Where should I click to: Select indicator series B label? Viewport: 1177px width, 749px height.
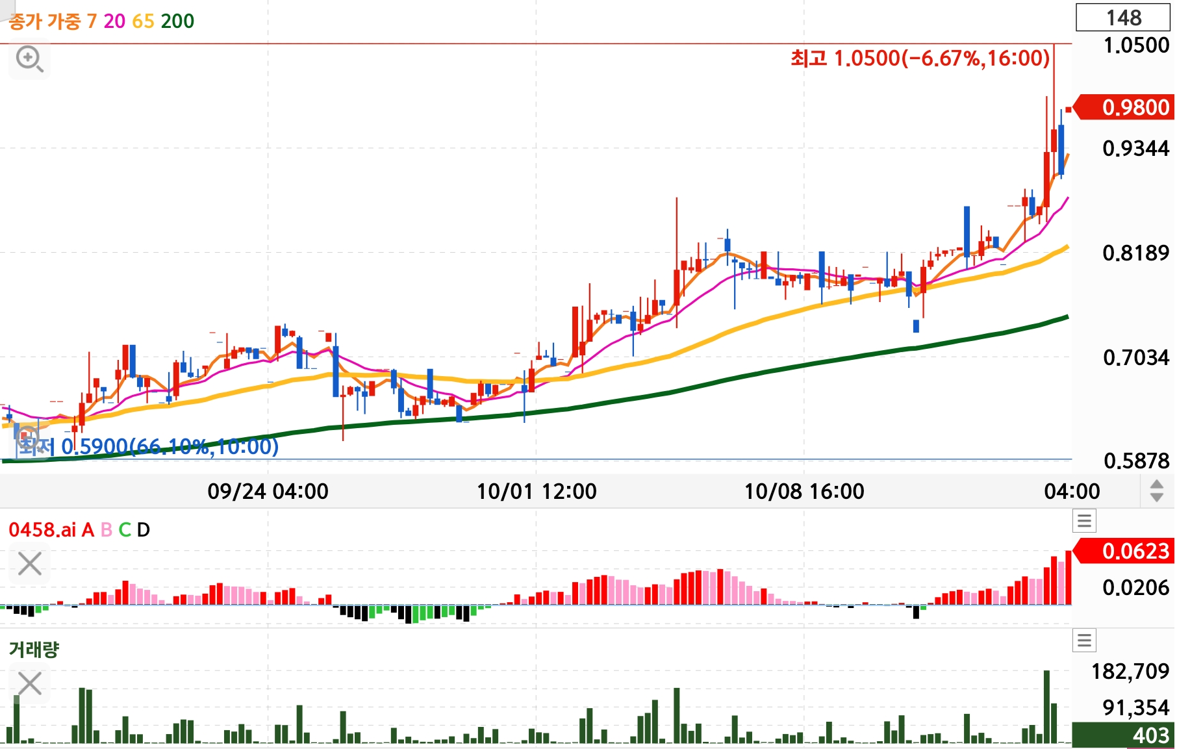point(107,530)
